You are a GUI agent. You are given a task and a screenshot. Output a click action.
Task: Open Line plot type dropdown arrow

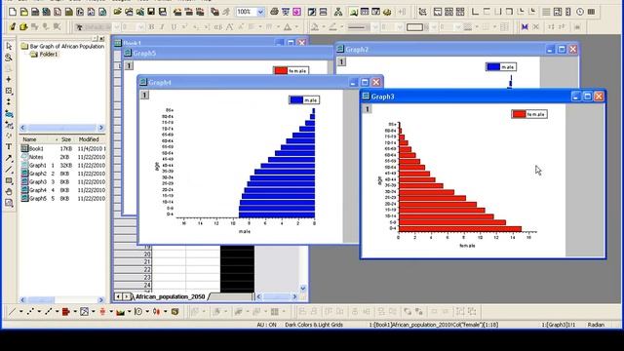(x=20, y=312)
